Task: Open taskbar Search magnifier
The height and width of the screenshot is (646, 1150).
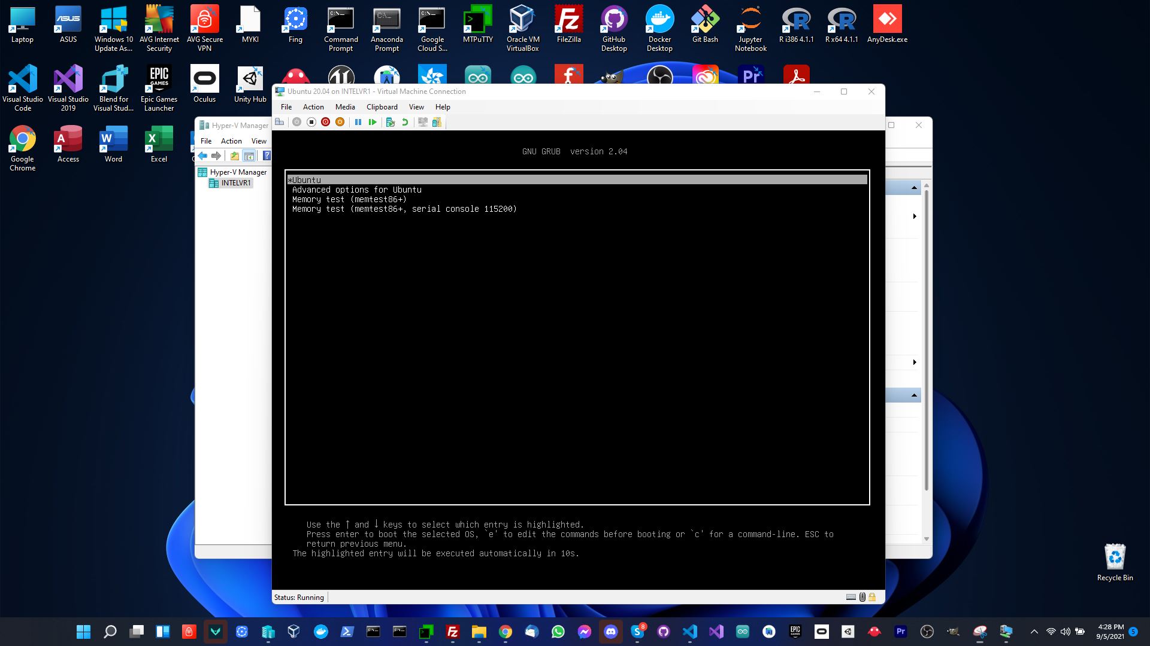Action: pos(110,632)
